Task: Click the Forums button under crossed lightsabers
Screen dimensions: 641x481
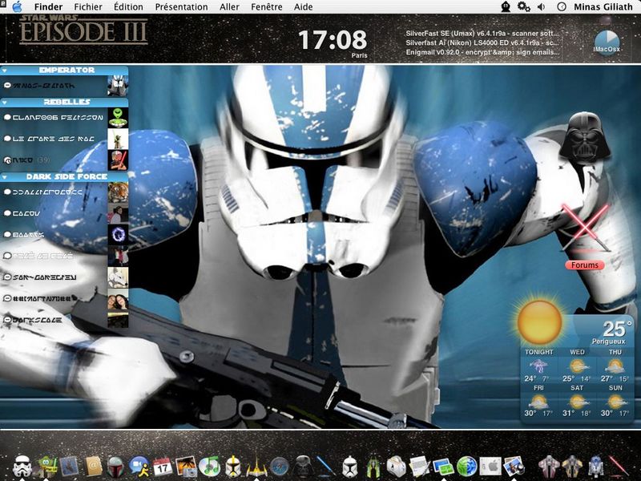Action: tap(585, 265)
